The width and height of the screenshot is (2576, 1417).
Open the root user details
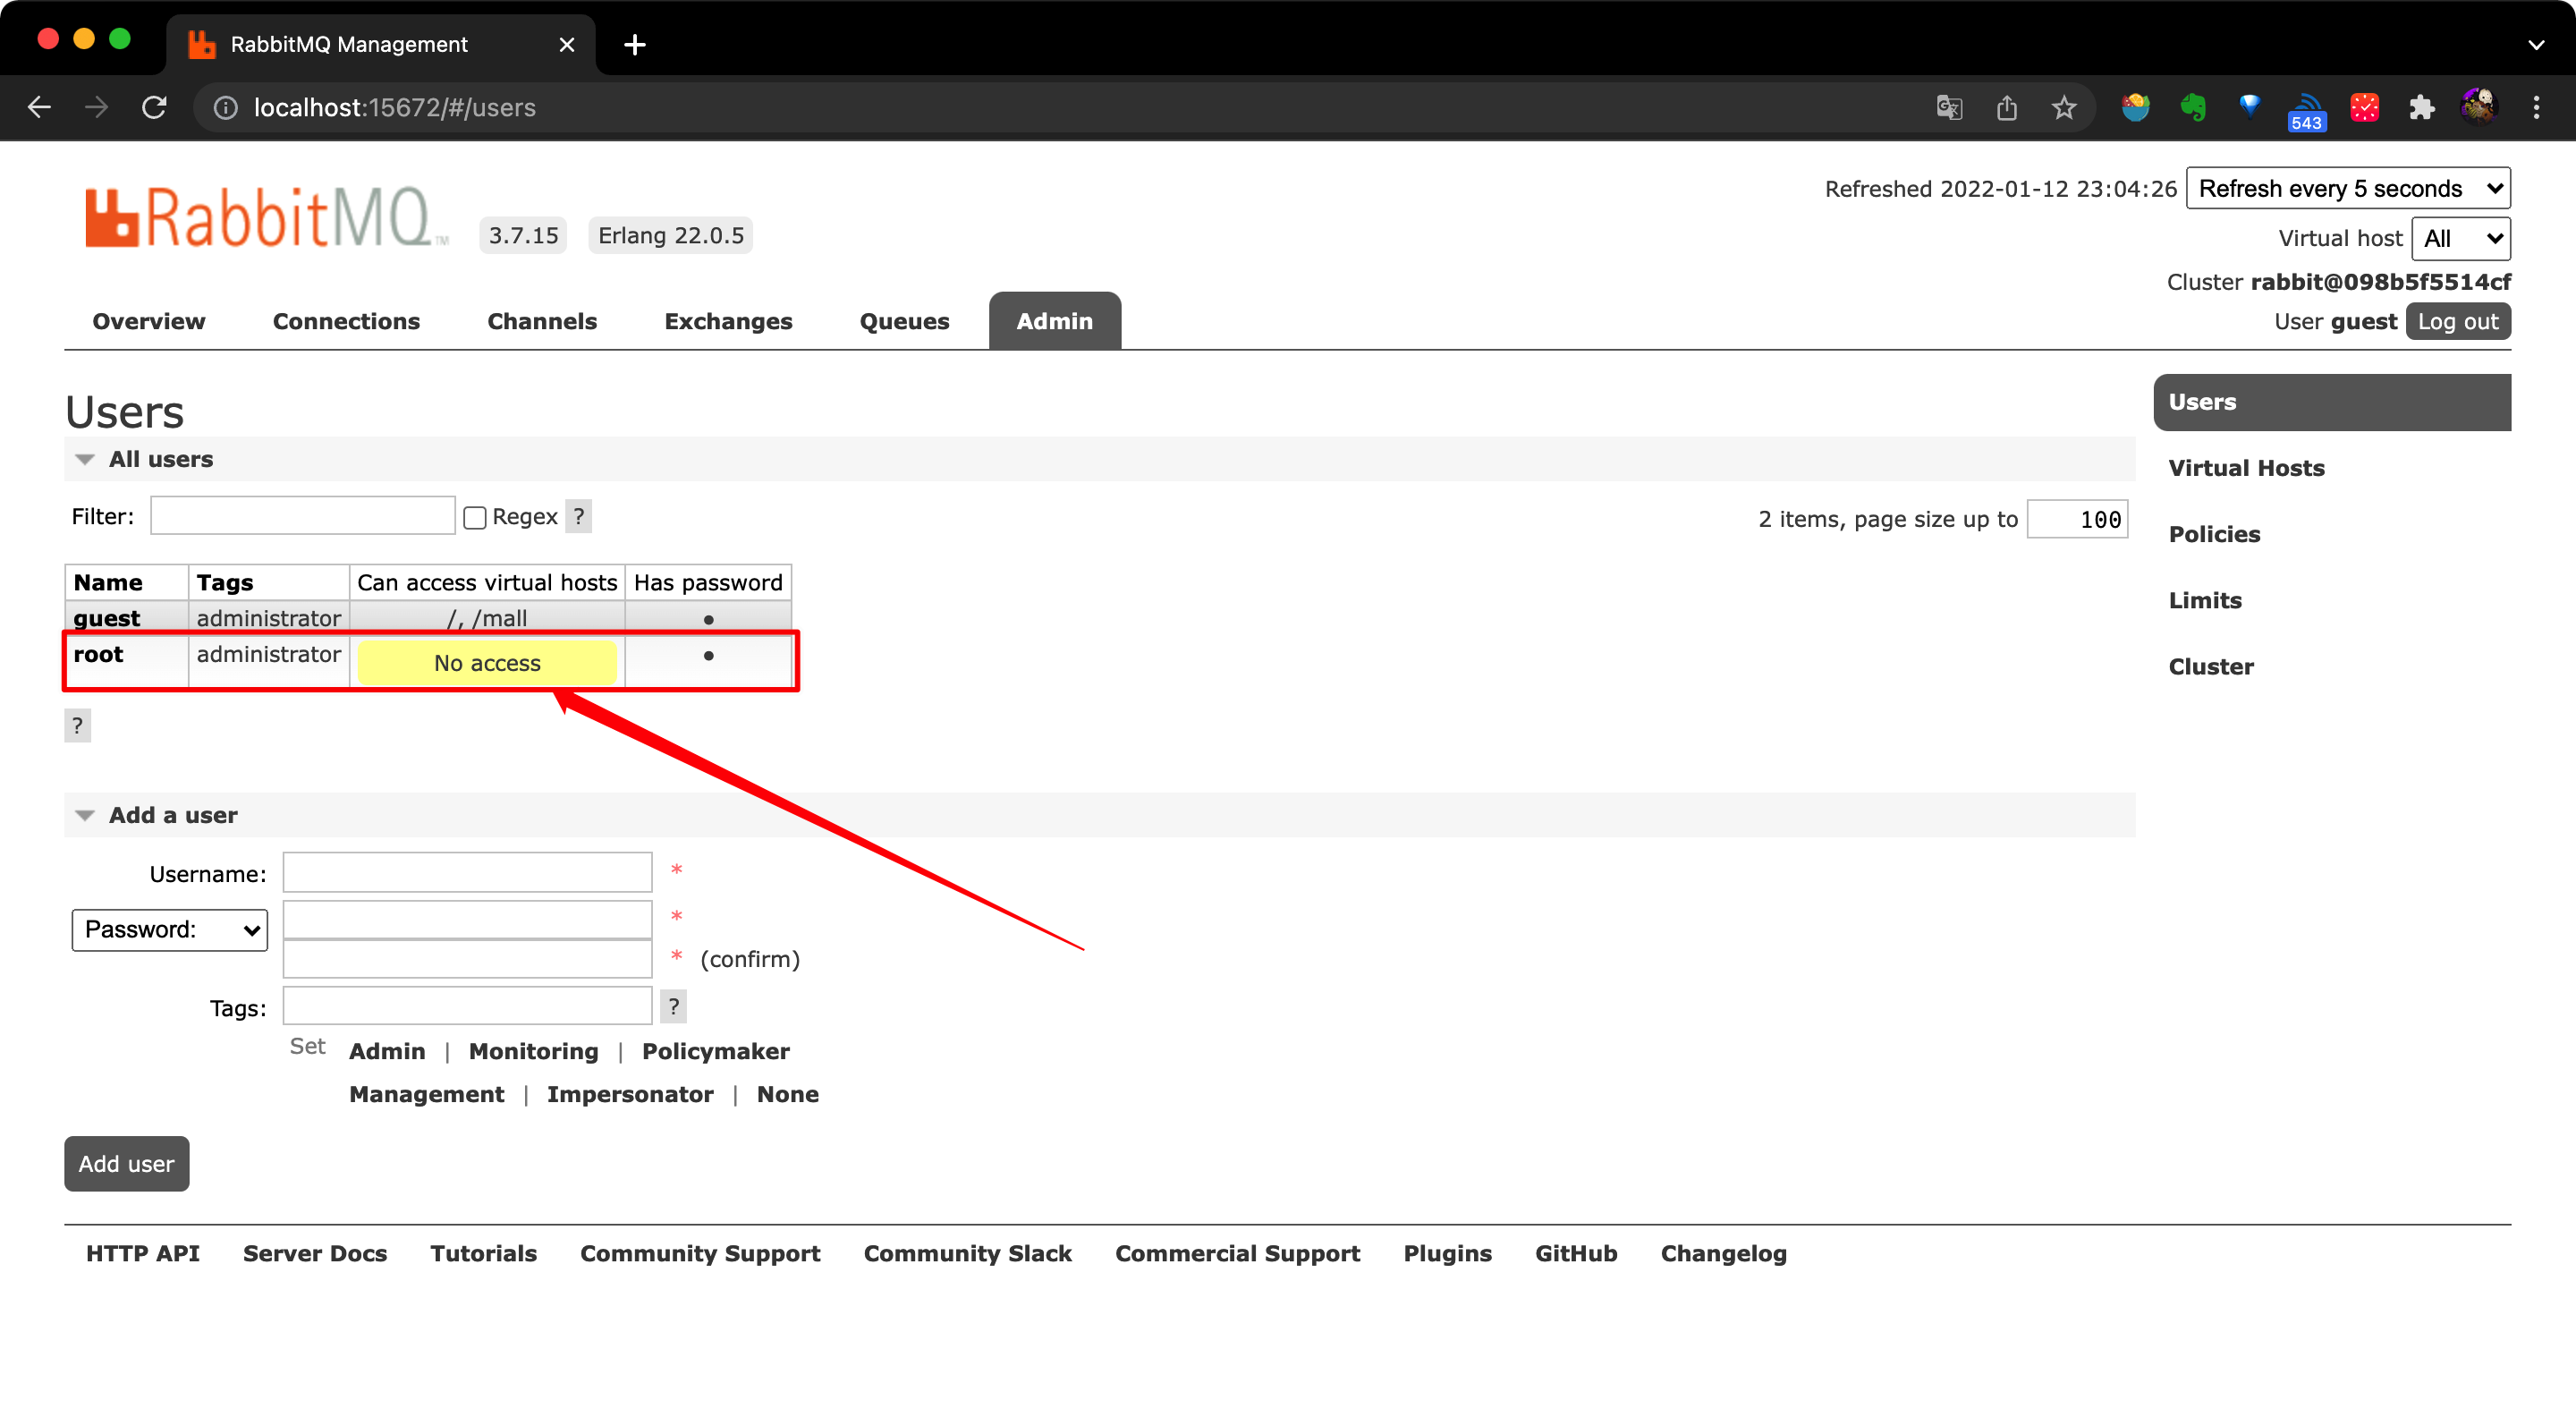point(98,654)
